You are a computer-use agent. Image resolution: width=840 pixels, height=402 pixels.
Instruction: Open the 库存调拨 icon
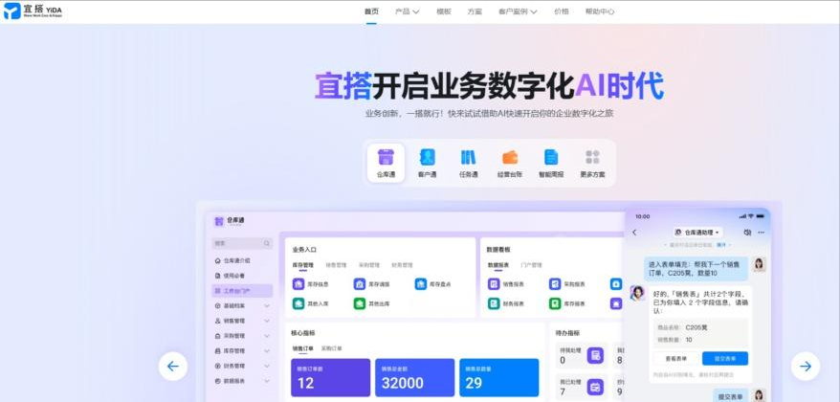(360, 284)
